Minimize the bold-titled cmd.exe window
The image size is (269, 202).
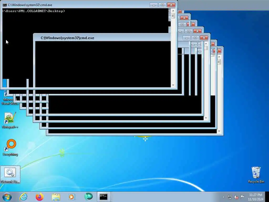(187, 38)
